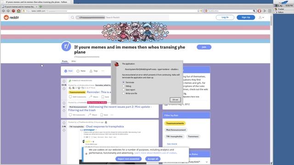Open new tab with green plus button

[41, 6]
